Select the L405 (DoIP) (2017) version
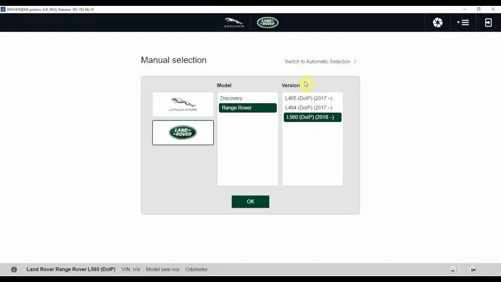 309,98
